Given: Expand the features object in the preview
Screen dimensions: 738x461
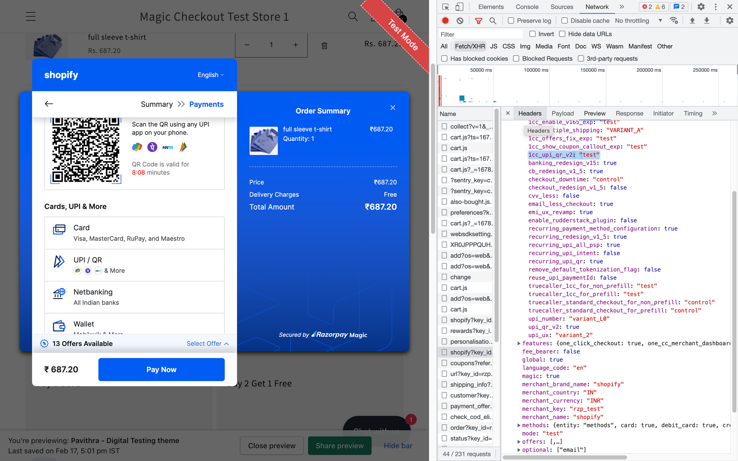Looking at the screenshot, I should point(519,343).
